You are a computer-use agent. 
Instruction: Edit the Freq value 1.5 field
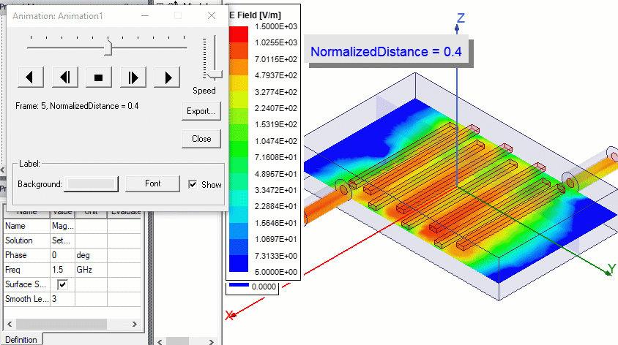pos(62,270)
